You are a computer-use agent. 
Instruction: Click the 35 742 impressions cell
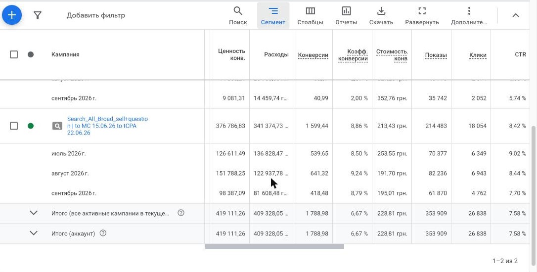tap(438, 98)
